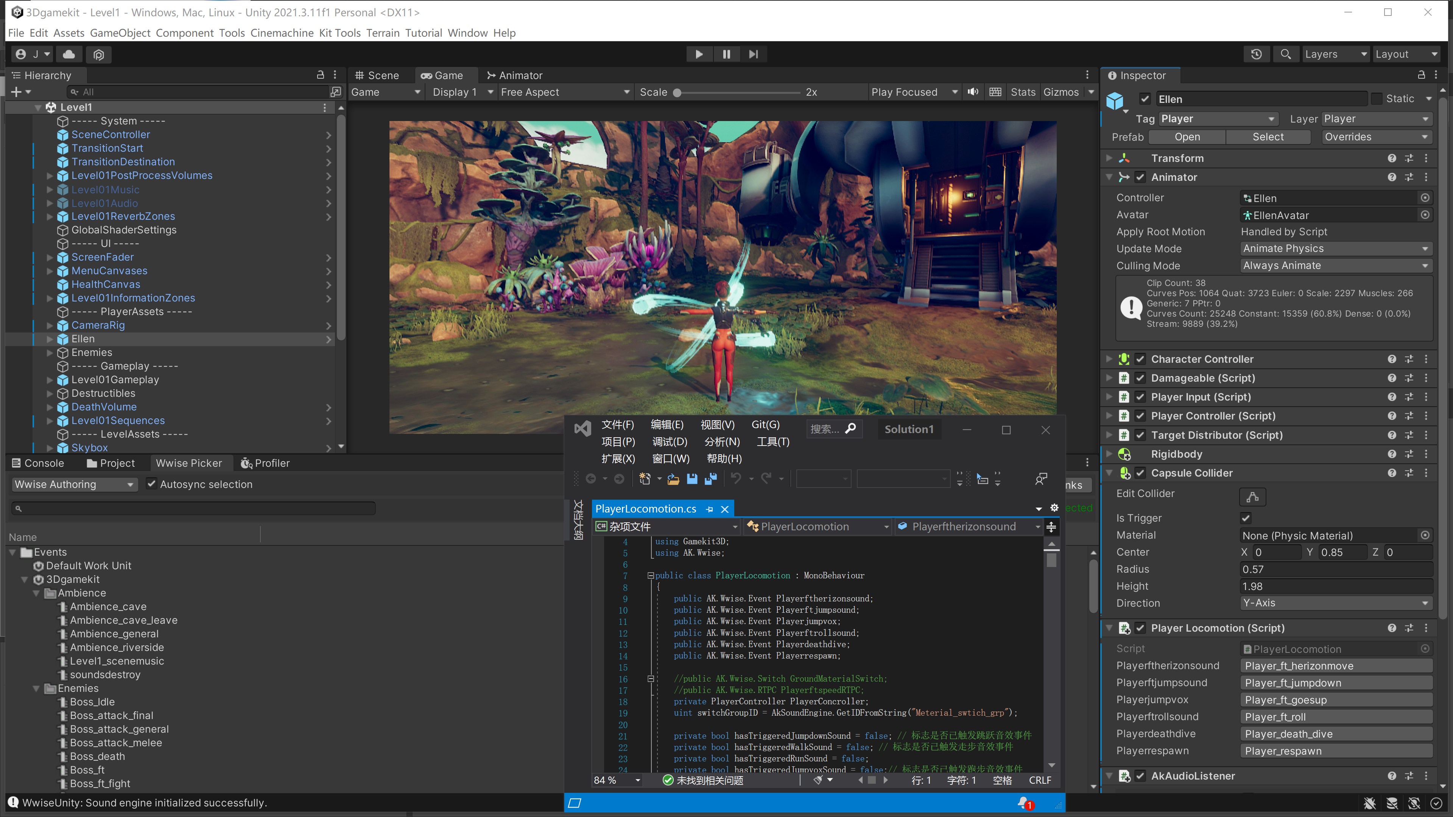
Task: Lock the Inspector panel
Action: [x=1421, y=75]
